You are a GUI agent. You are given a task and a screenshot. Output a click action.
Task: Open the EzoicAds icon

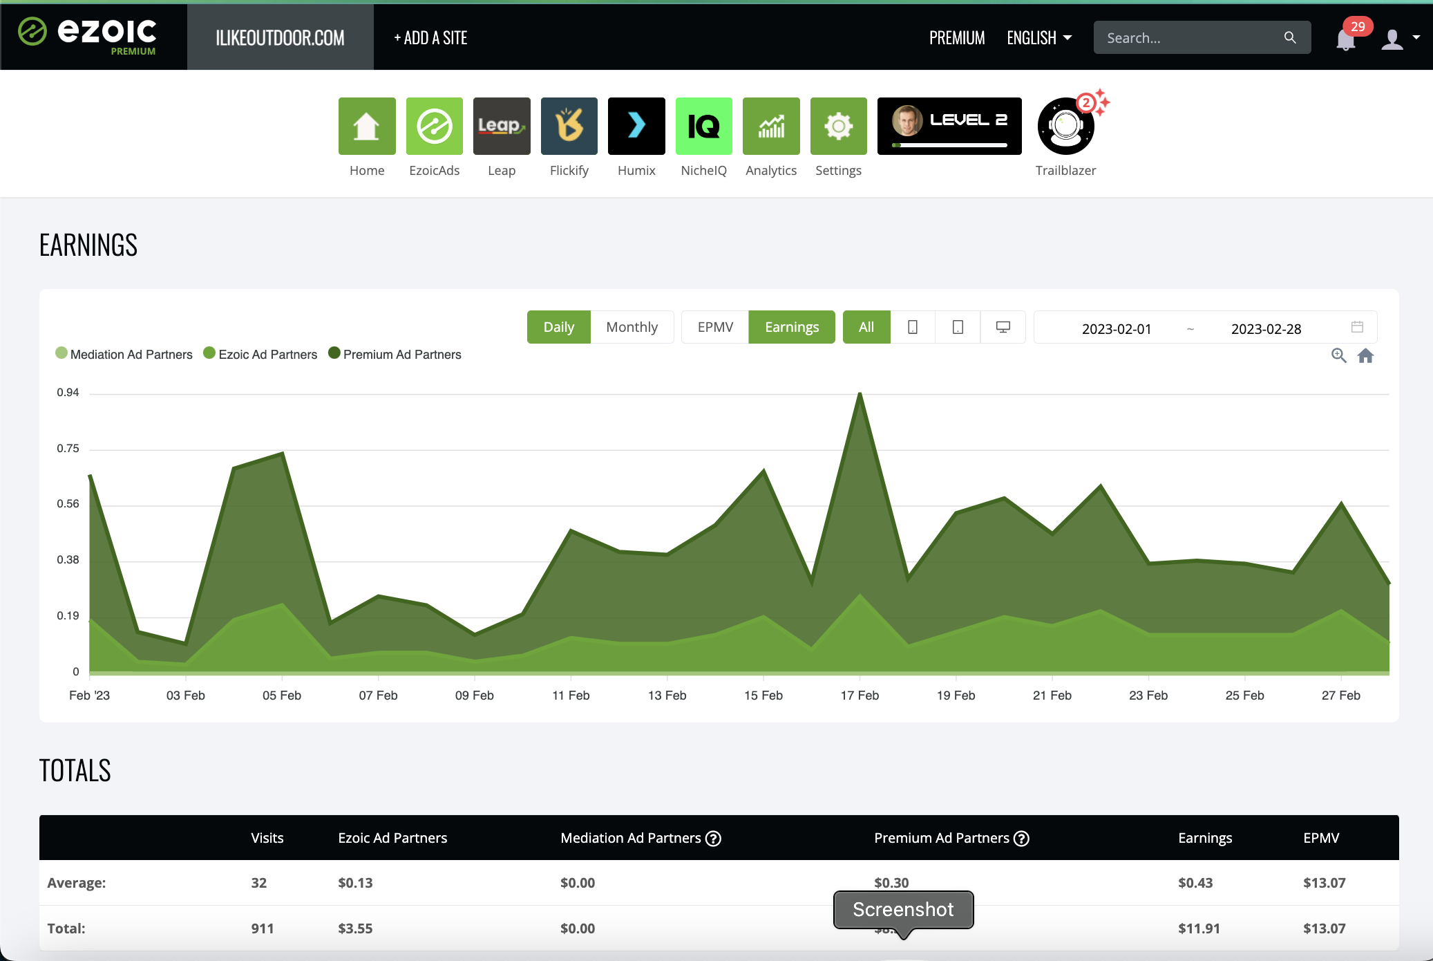[x=434, y=126]
